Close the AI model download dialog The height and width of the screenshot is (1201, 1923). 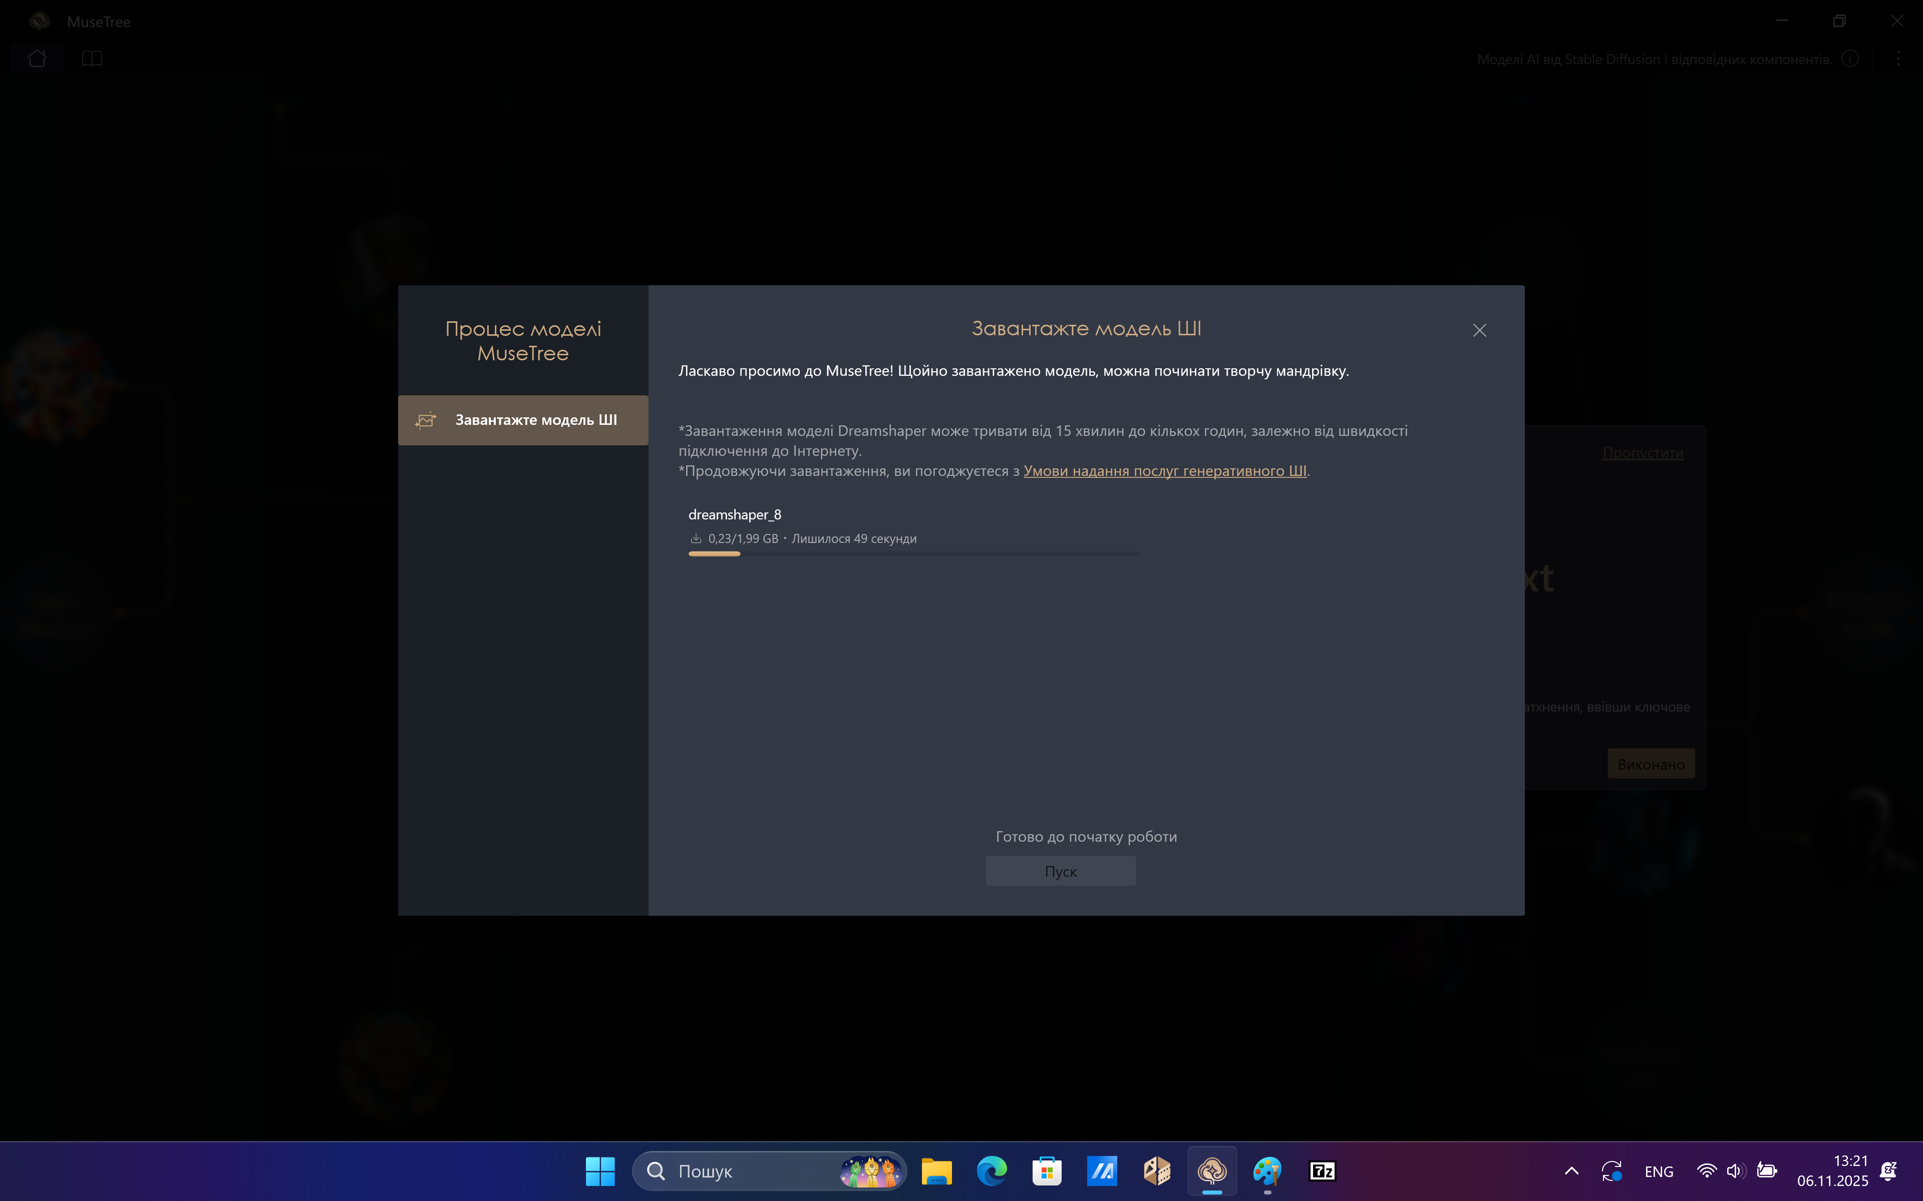point(1479,330)
